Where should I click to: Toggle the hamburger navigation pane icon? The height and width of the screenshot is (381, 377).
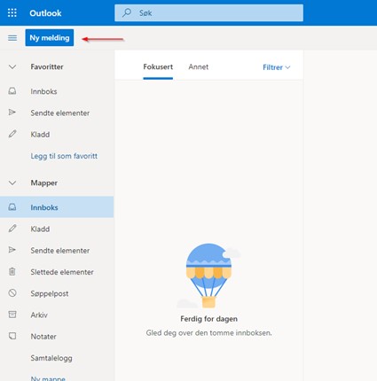coord(12,38)
